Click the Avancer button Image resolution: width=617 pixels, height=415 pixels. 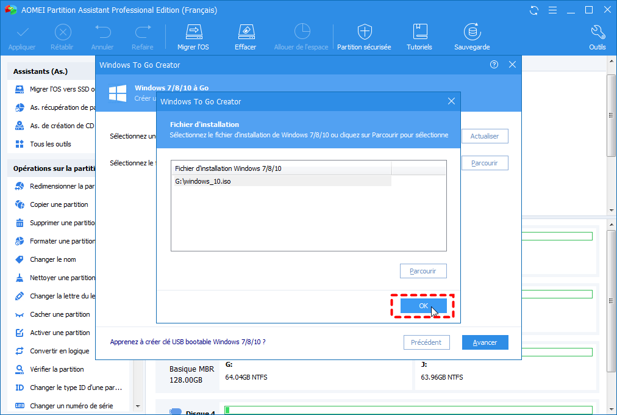tap(485, 342)
